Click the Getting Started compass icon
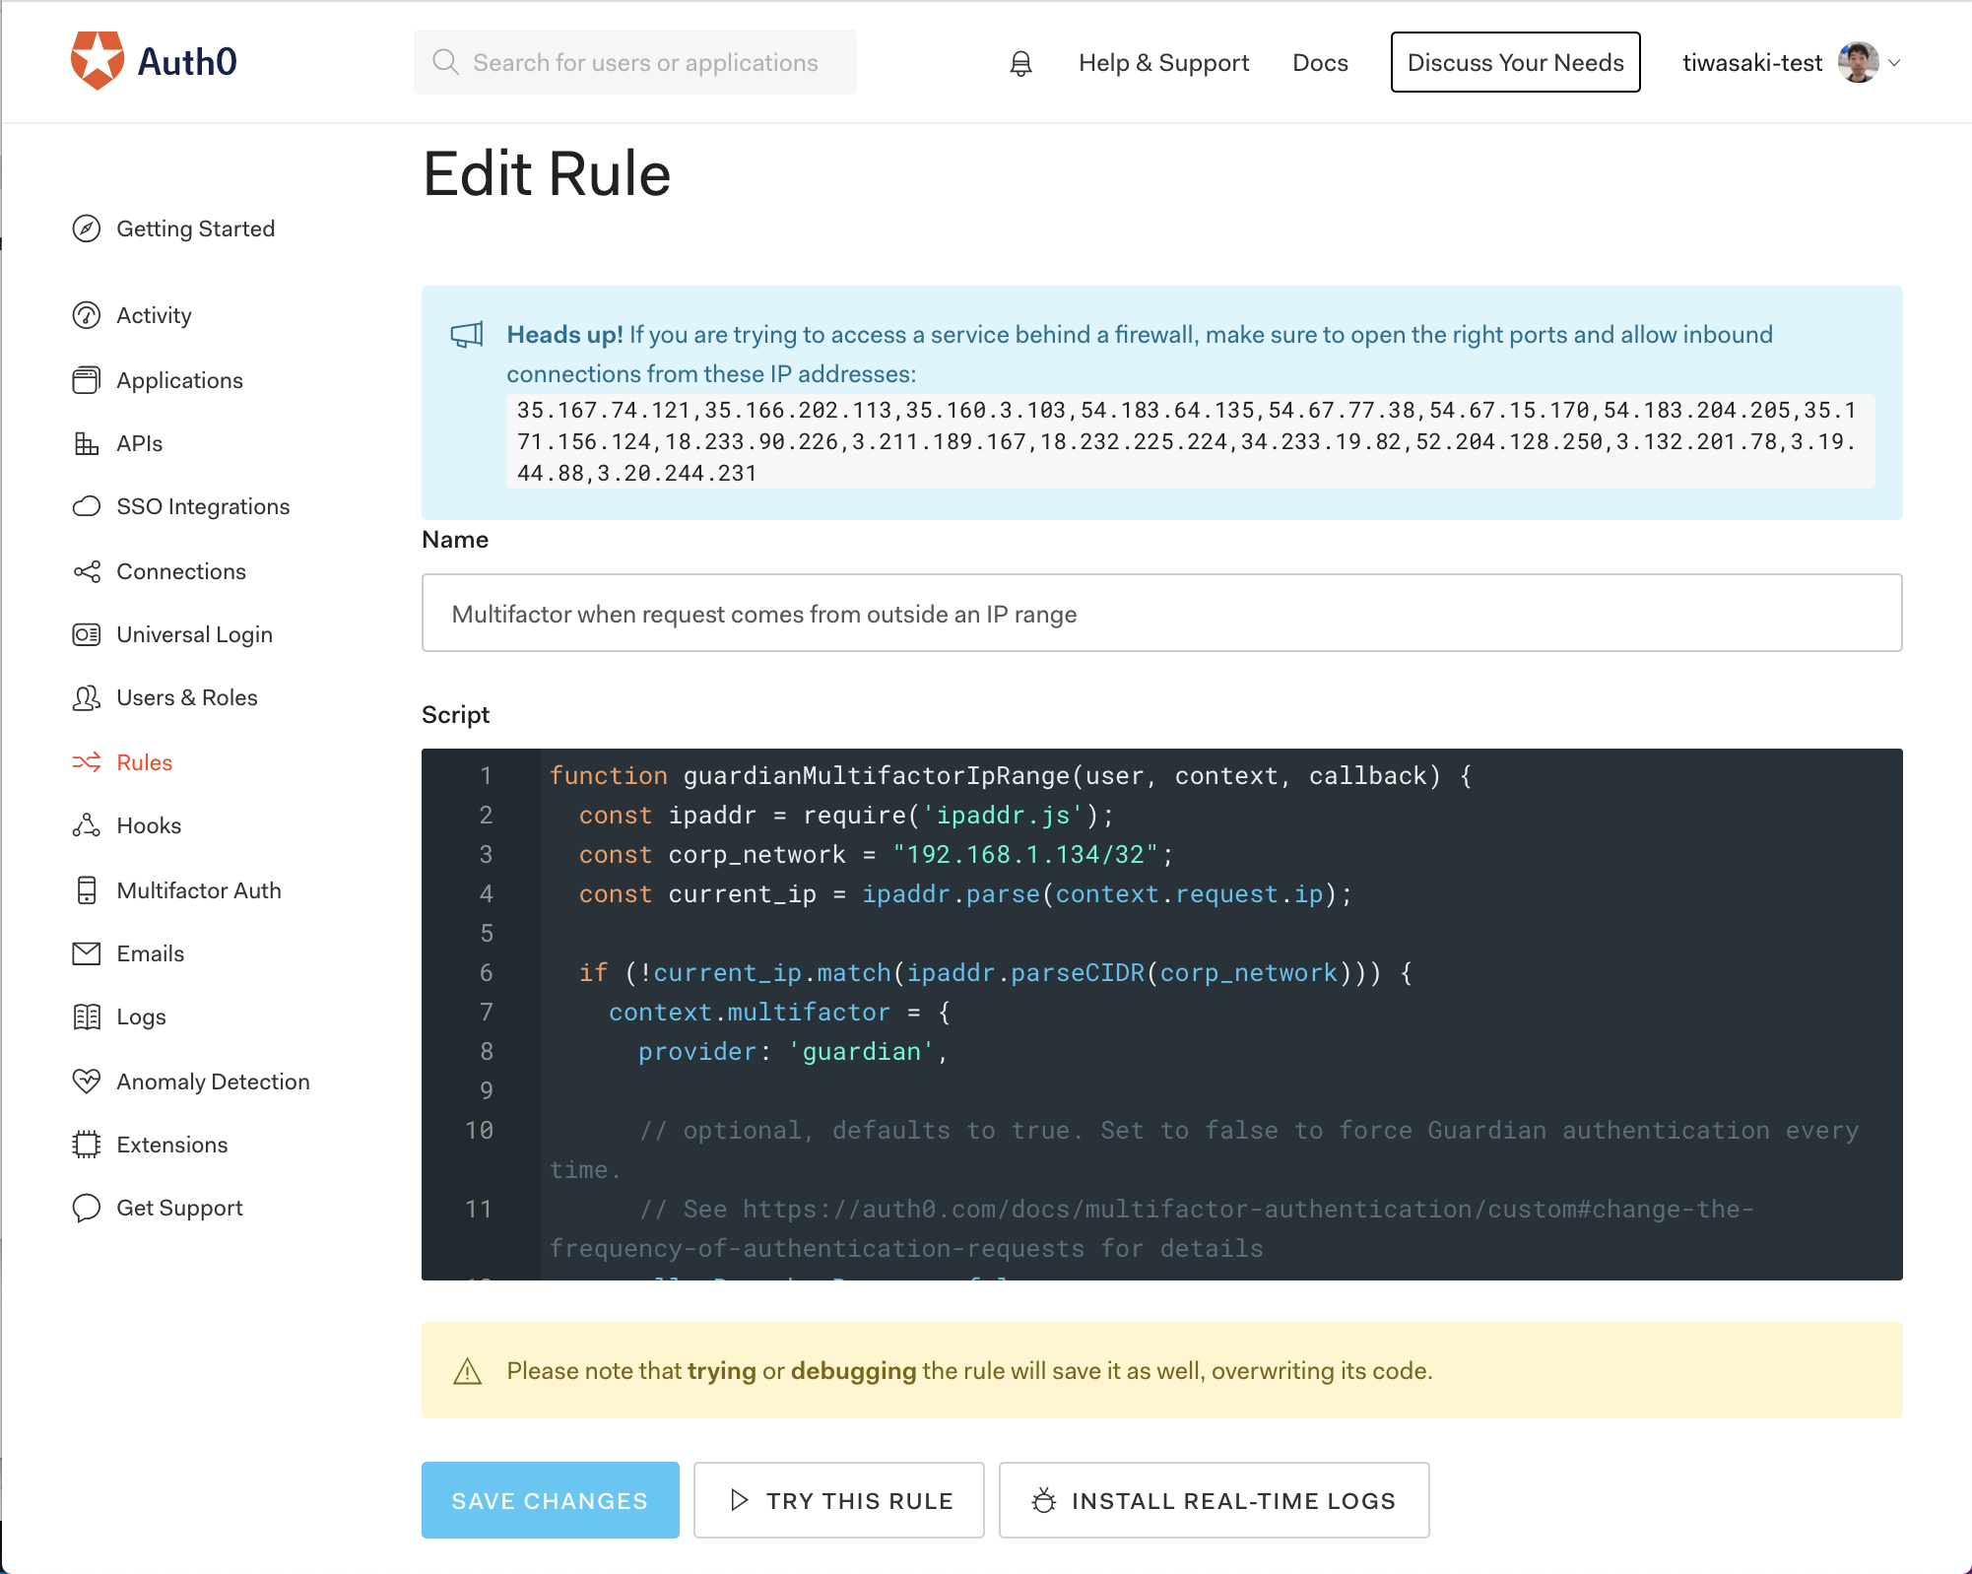 (x=87, y=229)
